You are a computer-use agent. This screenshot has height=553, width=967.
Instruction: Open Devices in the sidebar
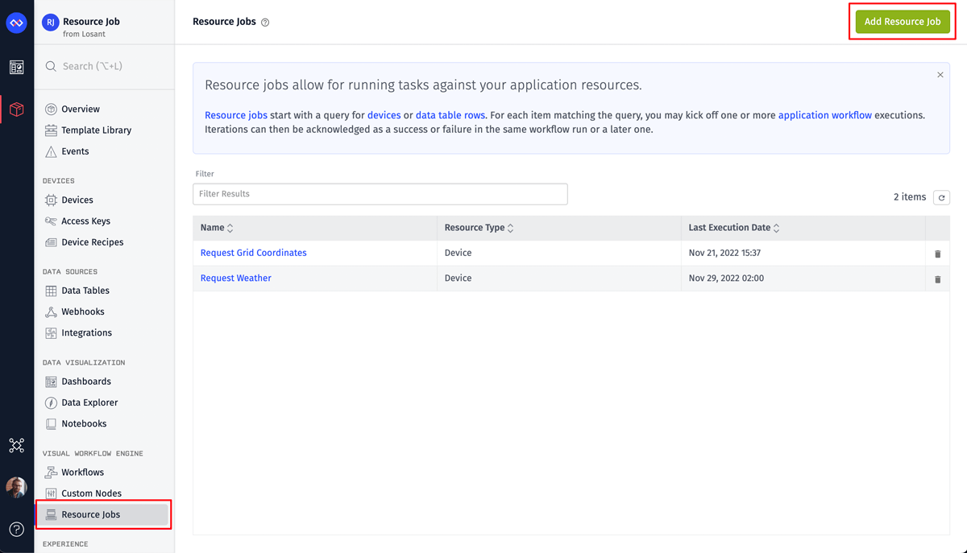[77, 200]
